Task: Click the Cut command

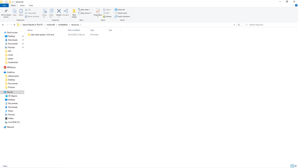Action: pyautogui.click(x=28, y=9)
